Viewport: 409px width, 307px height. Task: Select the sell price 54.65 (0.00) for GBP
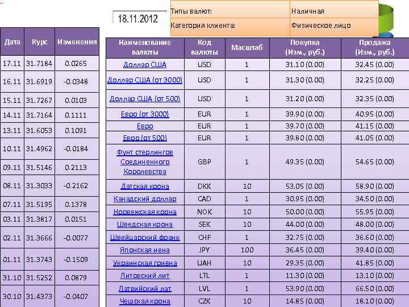click(375, 162)
